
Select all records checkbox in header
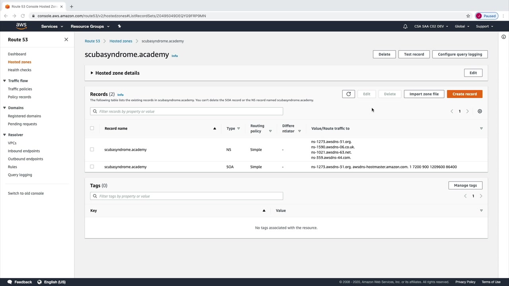point(92,128)
